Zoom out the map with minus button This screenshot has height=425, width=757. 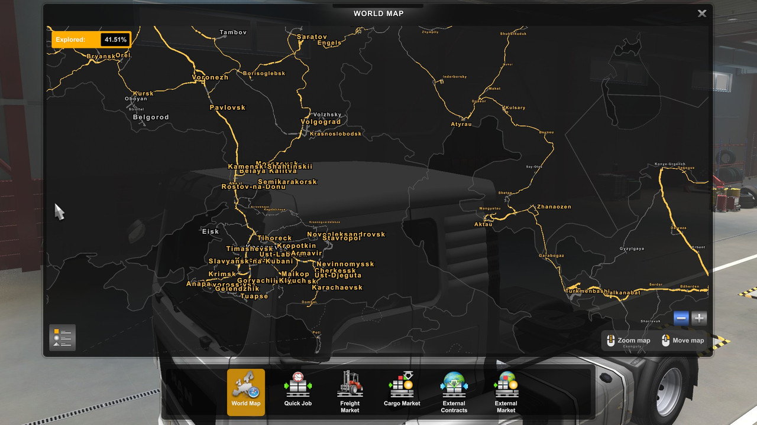681,319
